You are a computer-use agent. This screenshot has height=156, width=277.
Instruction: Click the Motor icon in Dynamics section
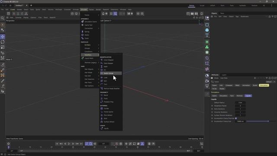tap(82, 35)
